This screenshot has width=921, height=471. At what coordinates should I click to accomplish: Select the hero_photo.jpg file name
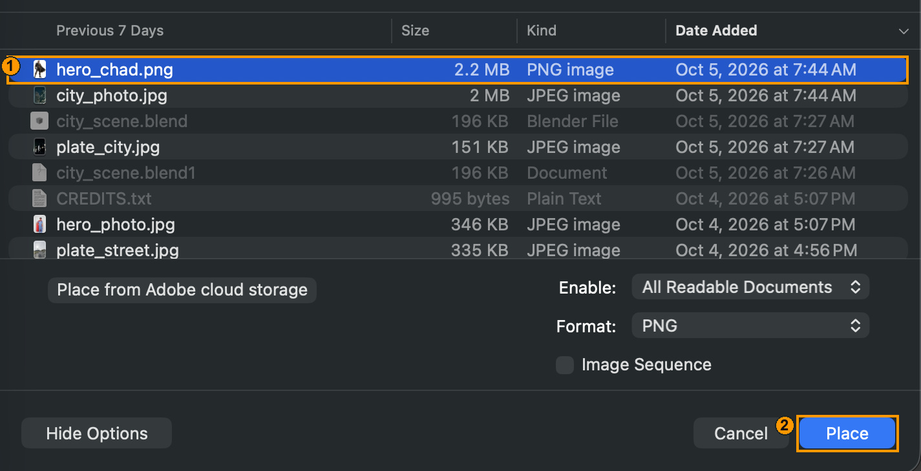click(116, 225)
